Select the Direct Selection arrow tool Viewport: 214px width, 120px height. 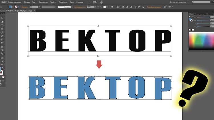2,18
